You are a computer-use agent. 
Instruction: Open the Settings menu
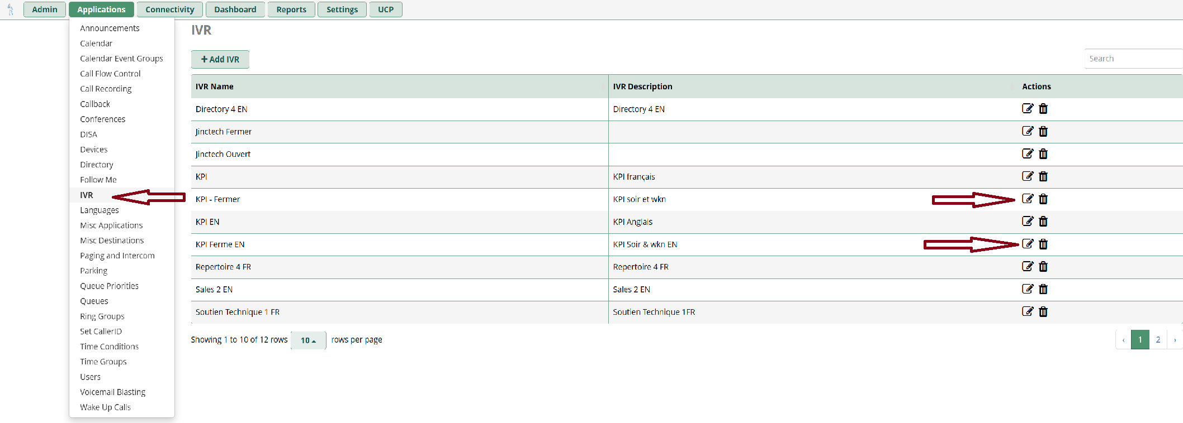pyautogui.click(x=342, y=9)
